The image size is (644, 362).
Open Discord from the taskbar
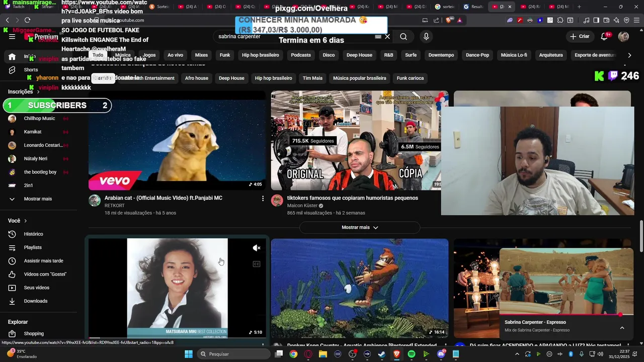[441, 354]
